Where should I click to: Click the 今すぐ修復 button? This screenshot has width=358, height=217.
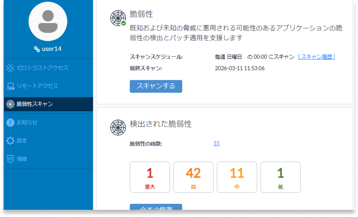(x=156, y=207)
